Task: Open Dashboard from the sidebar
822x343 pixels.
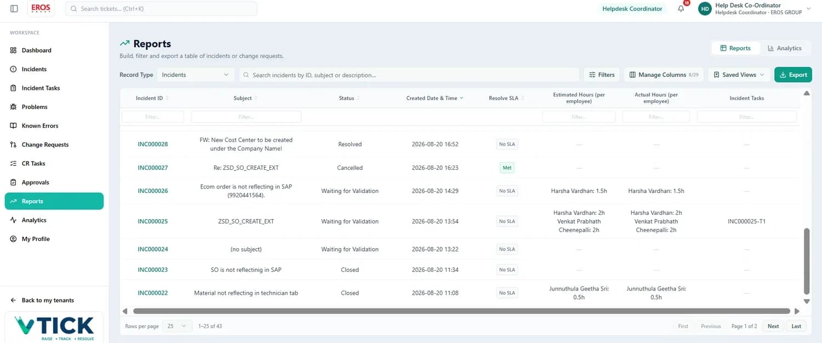Action: point(54,50)
